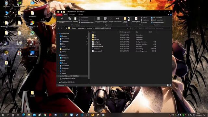Image resolution: width=208 pixels, height=117 pixels.
Task: Click Verknüpfung einfügen in the ribbon
Action: coord(86,22)
